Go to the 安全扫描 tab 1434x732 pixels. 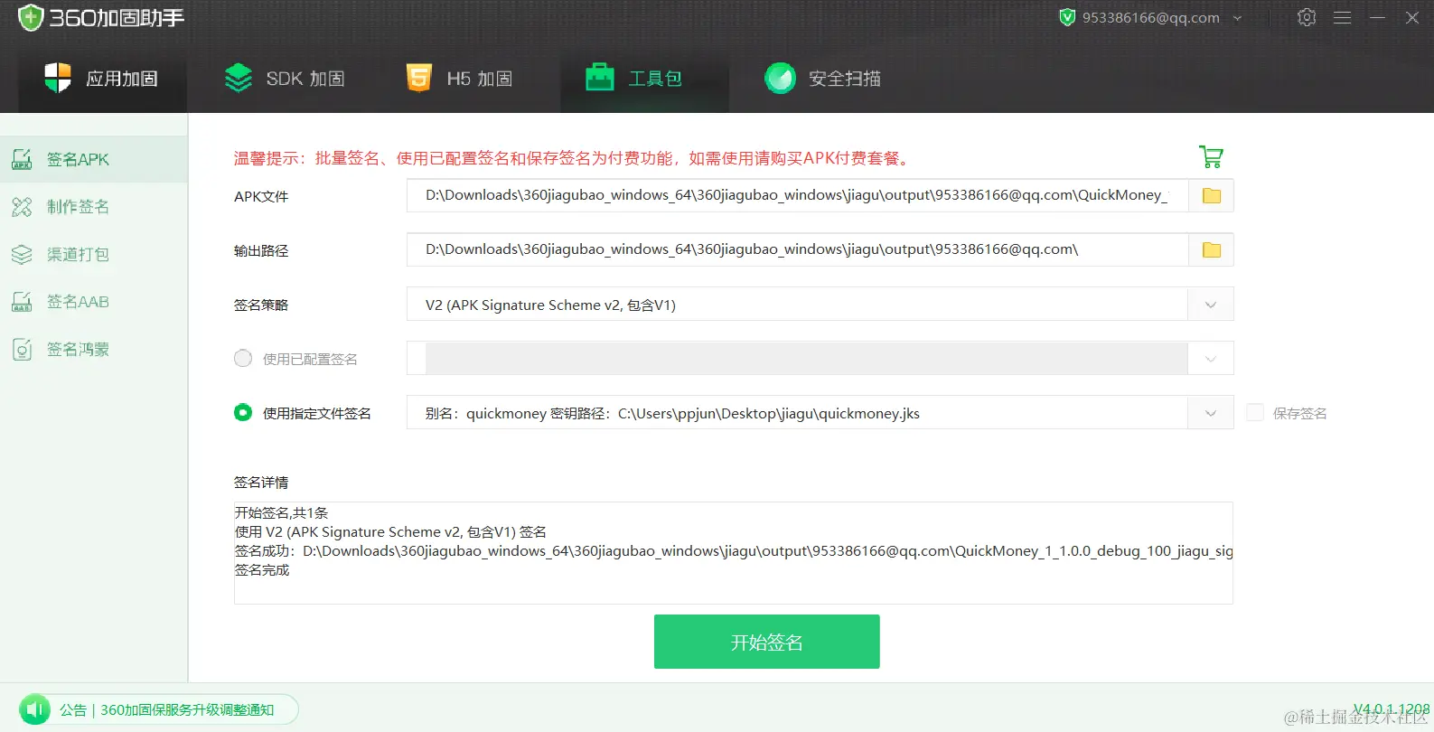pos(822,79)
